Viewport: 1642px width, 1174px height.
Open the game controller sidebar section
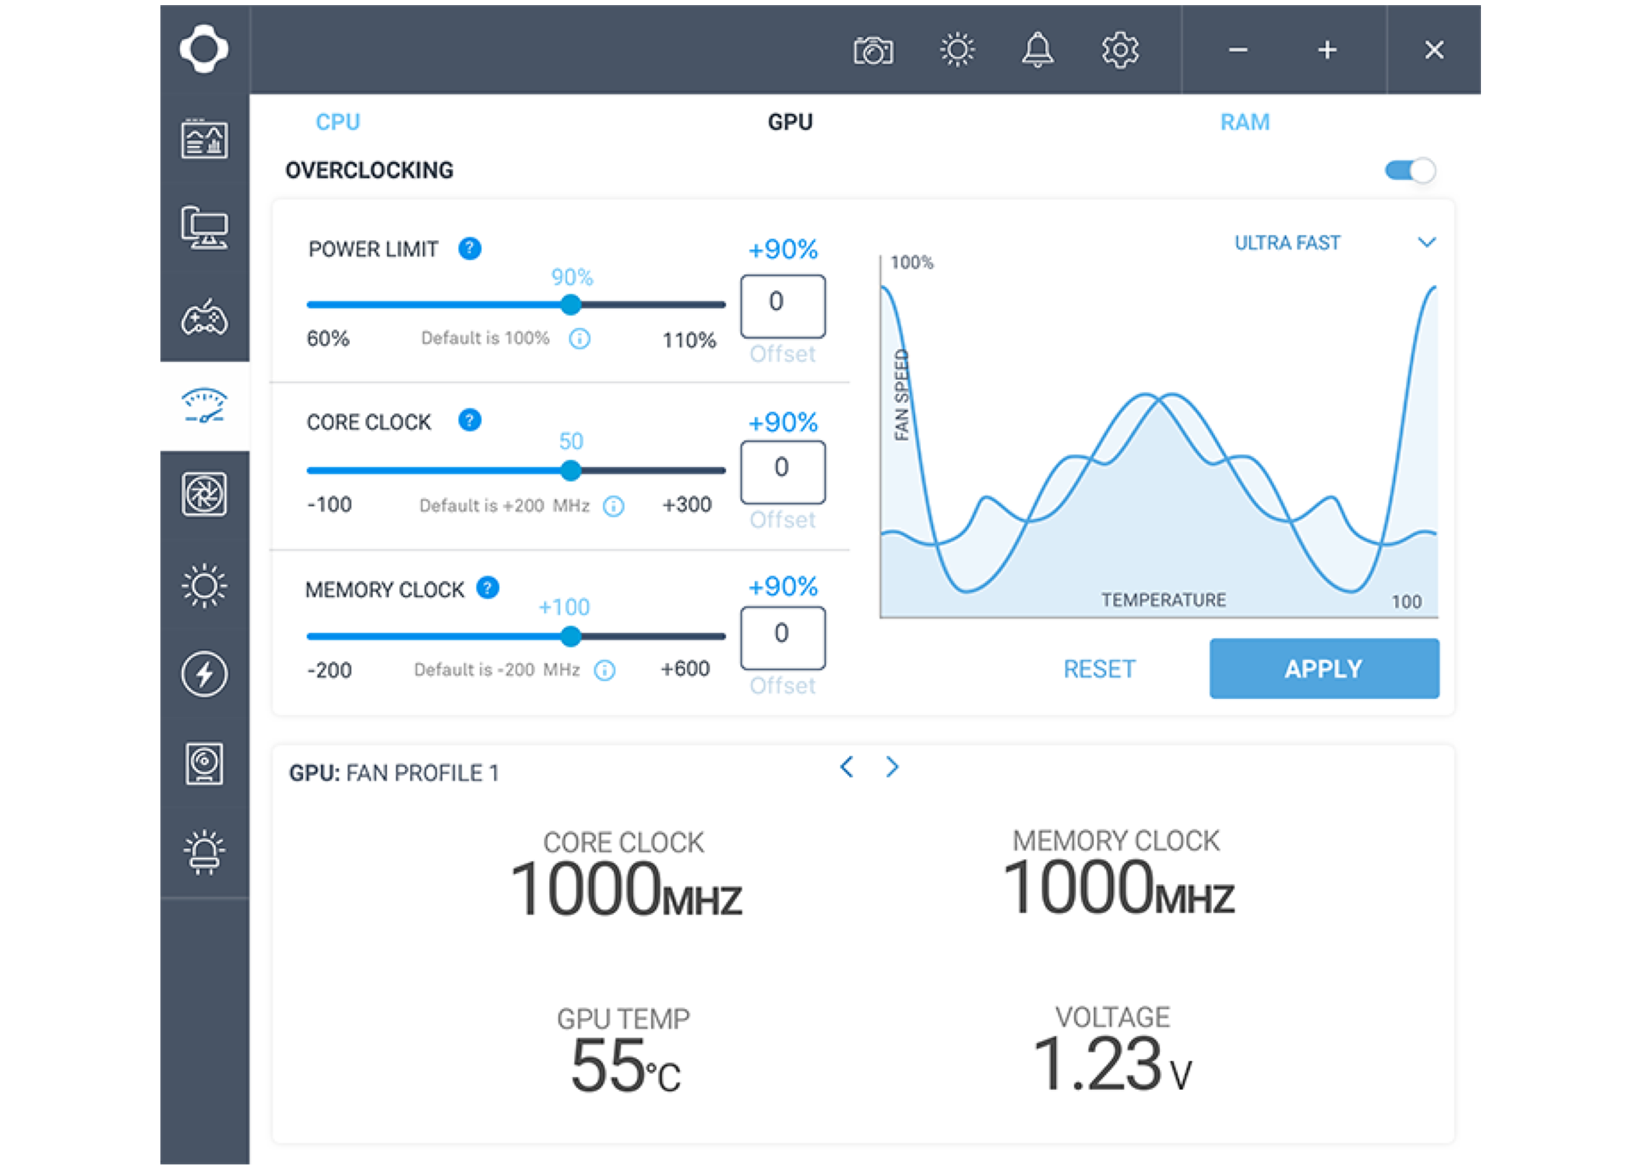[x=204, y=318]
